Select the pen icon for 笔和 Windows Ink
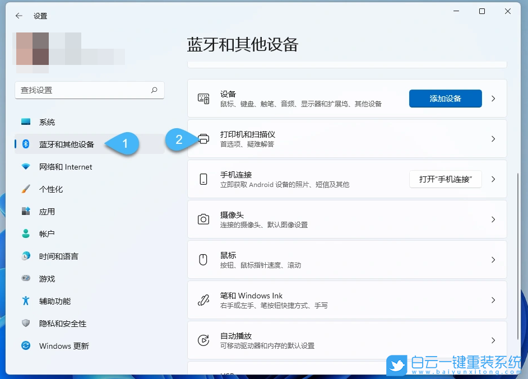The height and width of the screenshot is (379, 528). tap(204, 300)
